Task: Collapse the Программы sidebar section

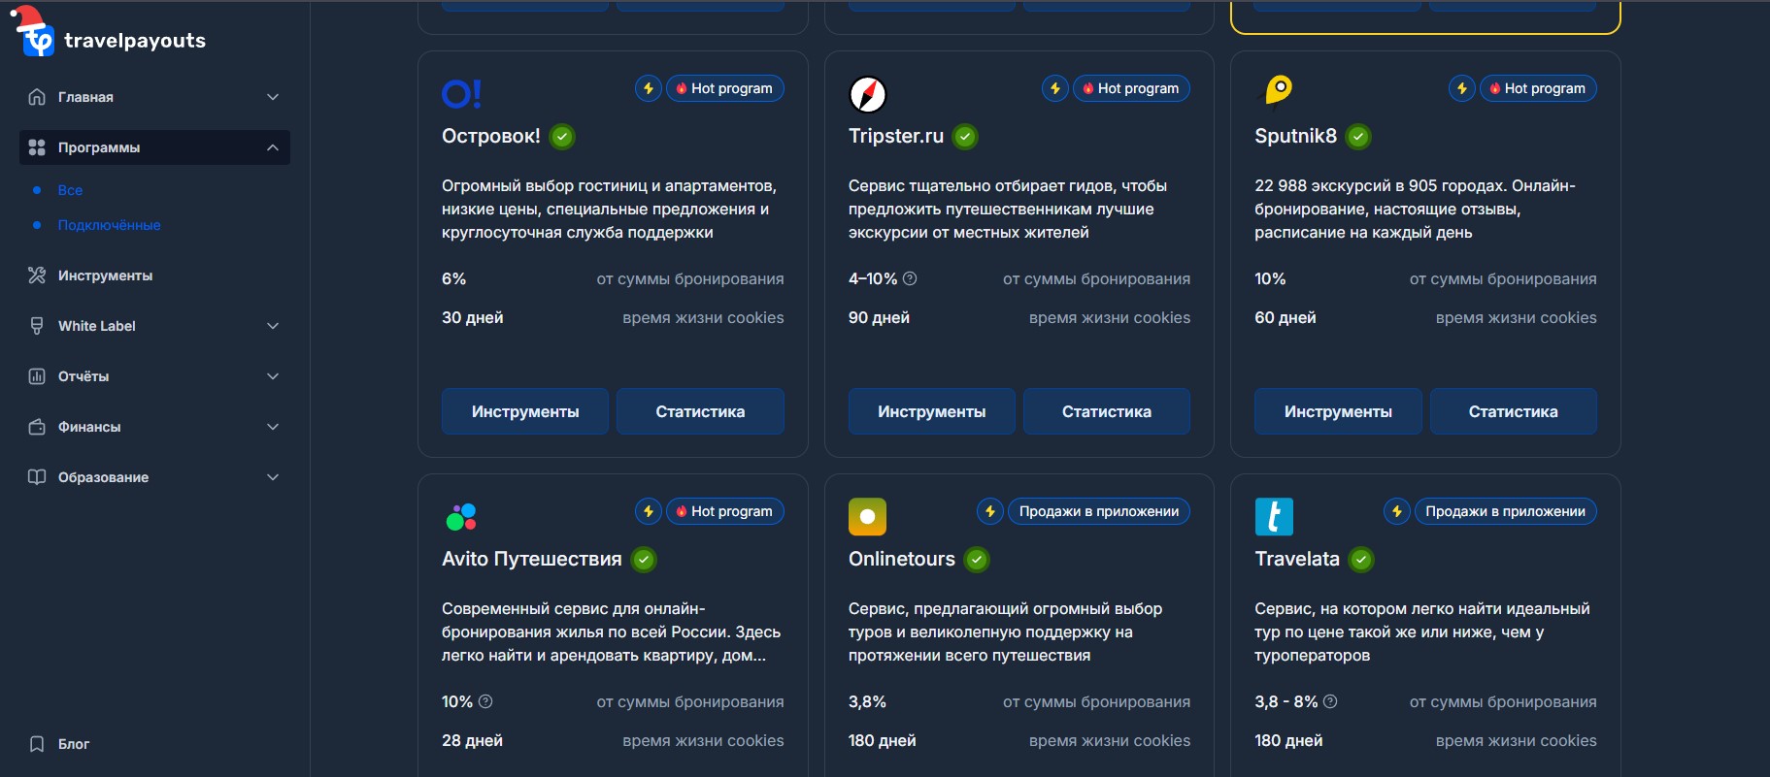Action: tap(273, 147)
